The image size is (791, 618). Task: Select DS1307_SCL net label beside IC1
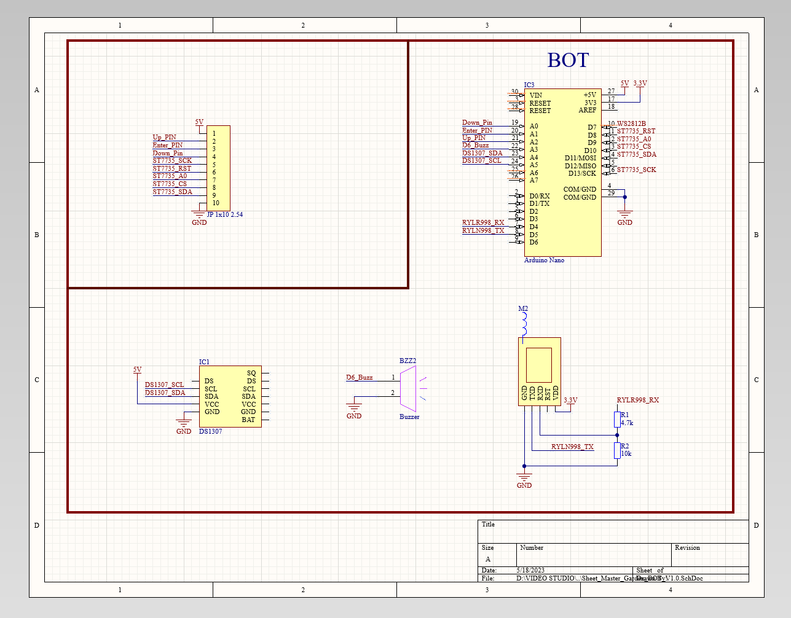pos(164,385)
